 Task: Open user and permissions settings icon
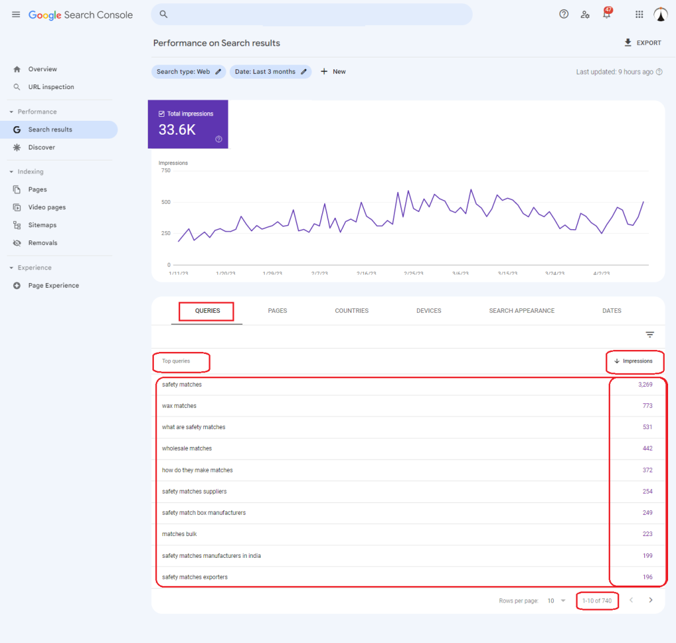click(x=585, y=15)
